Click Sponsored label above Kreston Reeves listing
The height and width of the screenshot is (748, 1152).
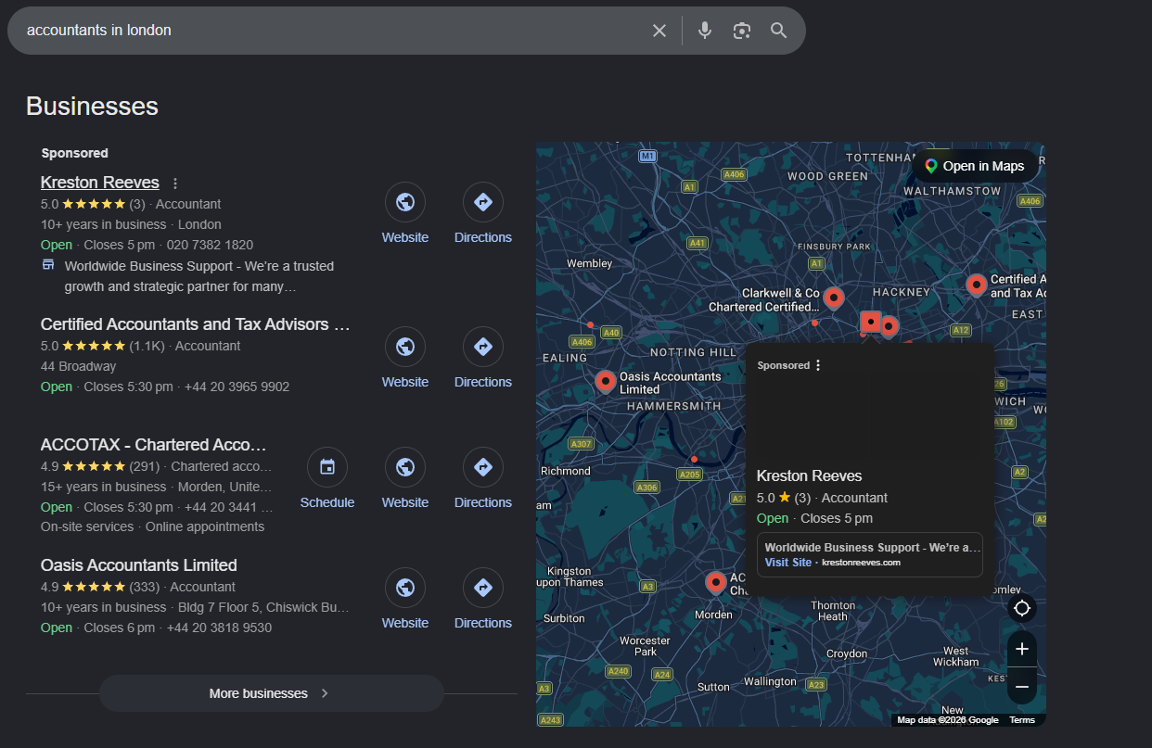tap(74, 153)
